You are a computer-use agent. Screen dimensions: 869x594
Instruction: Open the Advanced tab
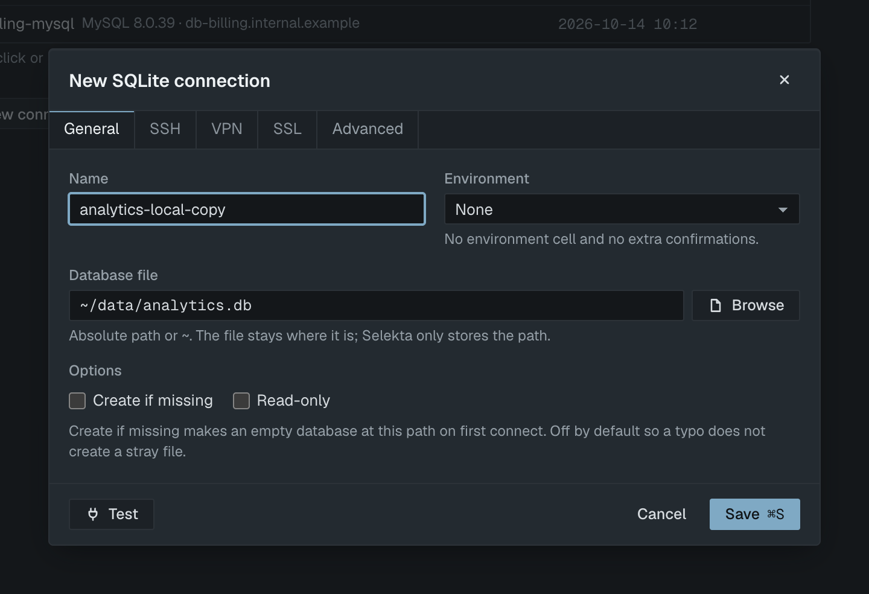368,129
